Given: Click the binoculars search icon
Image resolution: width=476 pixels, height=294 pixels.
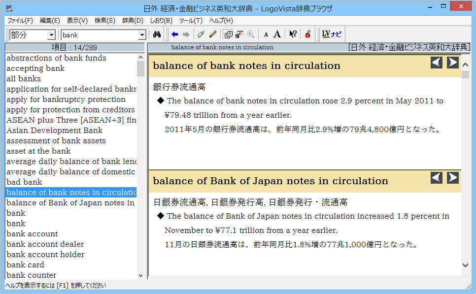Looking at the screenshot, I should coord(157,34).
